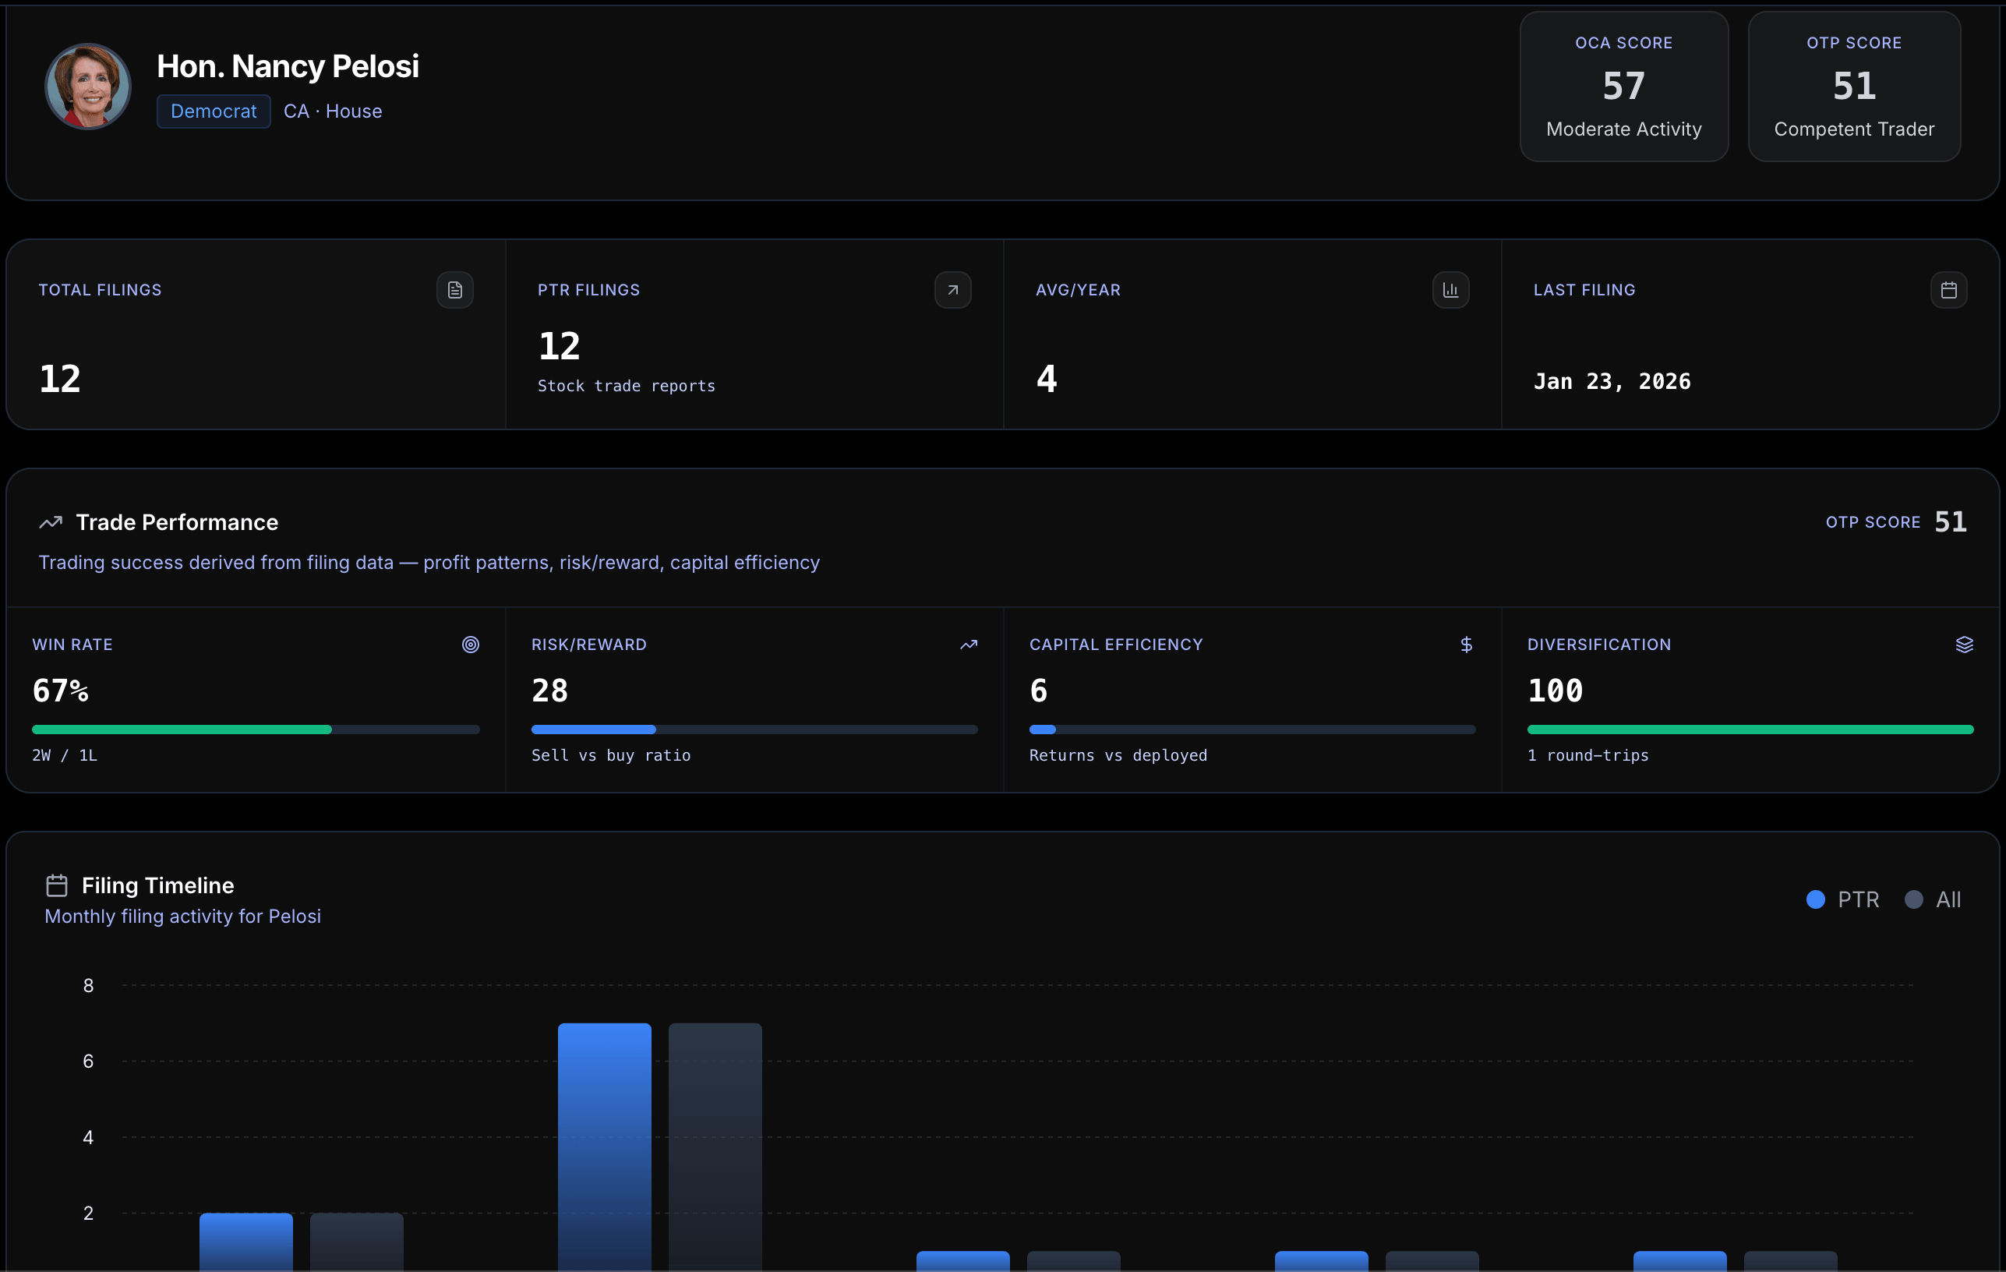Click the 'CA · House' label

coord(334,111)
